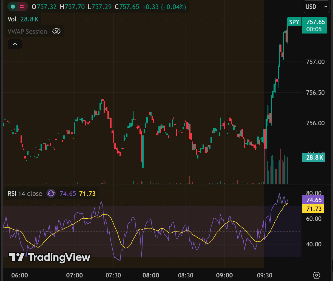Click the 09:30 time axis marker
Screen dimensions: 333x281
[264, 275]
